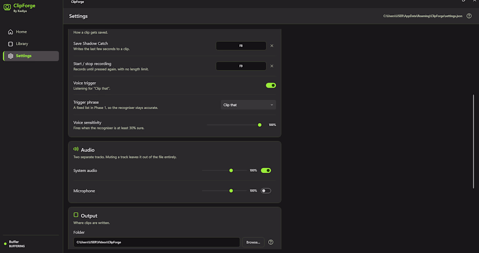Click the "Writes the last few seconds" description
This screenshot has height=253, width=479.
tap(101, 49)
